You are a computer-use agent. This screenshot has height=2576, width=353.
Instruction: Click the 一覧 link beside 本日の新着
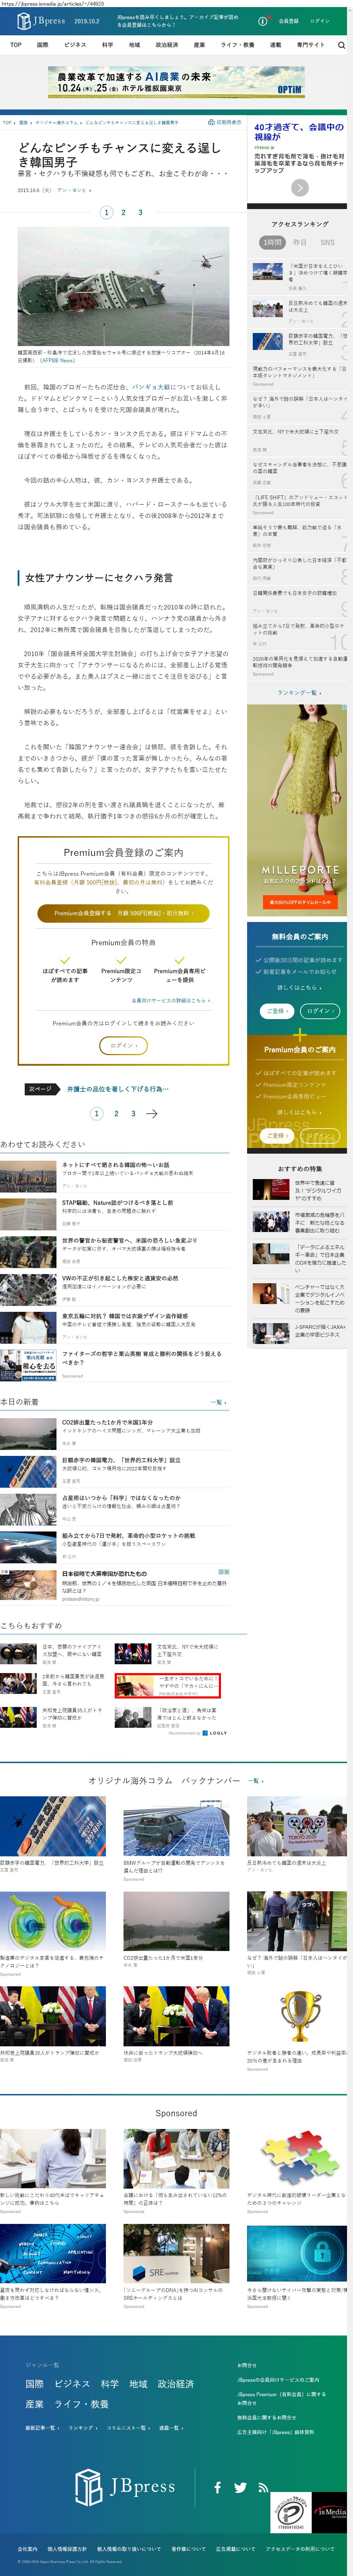tap(218, 1402)
